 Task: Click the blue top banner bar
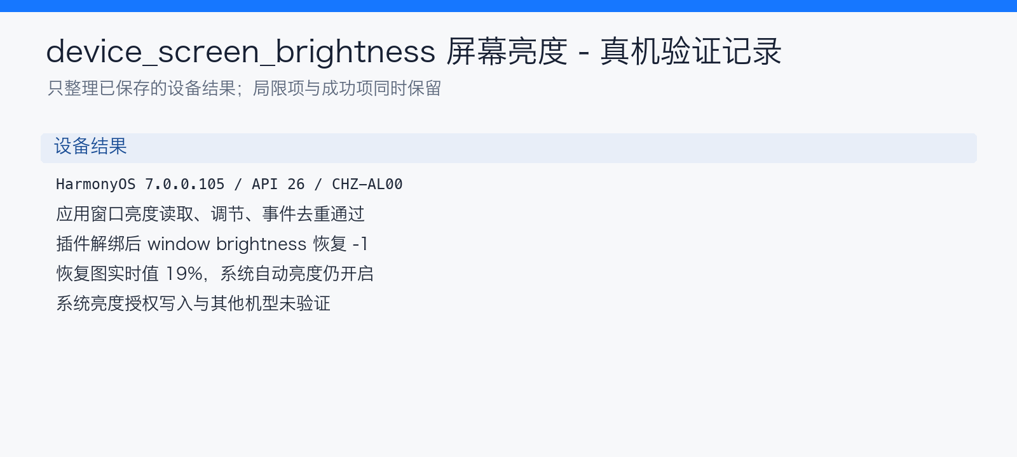[x=508, y=6]
